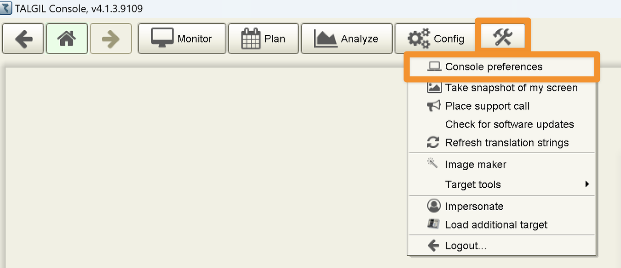Select Place support call

click(502, 106)
